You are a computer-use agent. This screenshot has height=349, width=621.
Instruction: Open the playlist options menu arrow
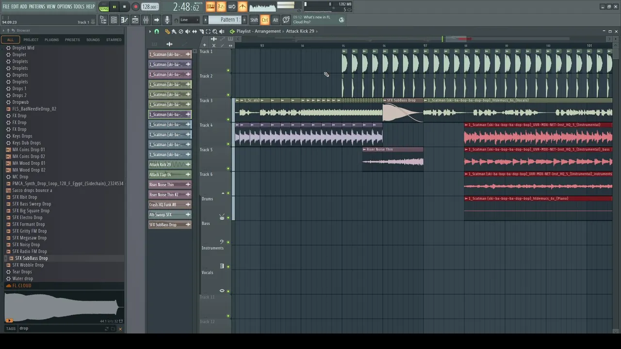coord(150,32)
